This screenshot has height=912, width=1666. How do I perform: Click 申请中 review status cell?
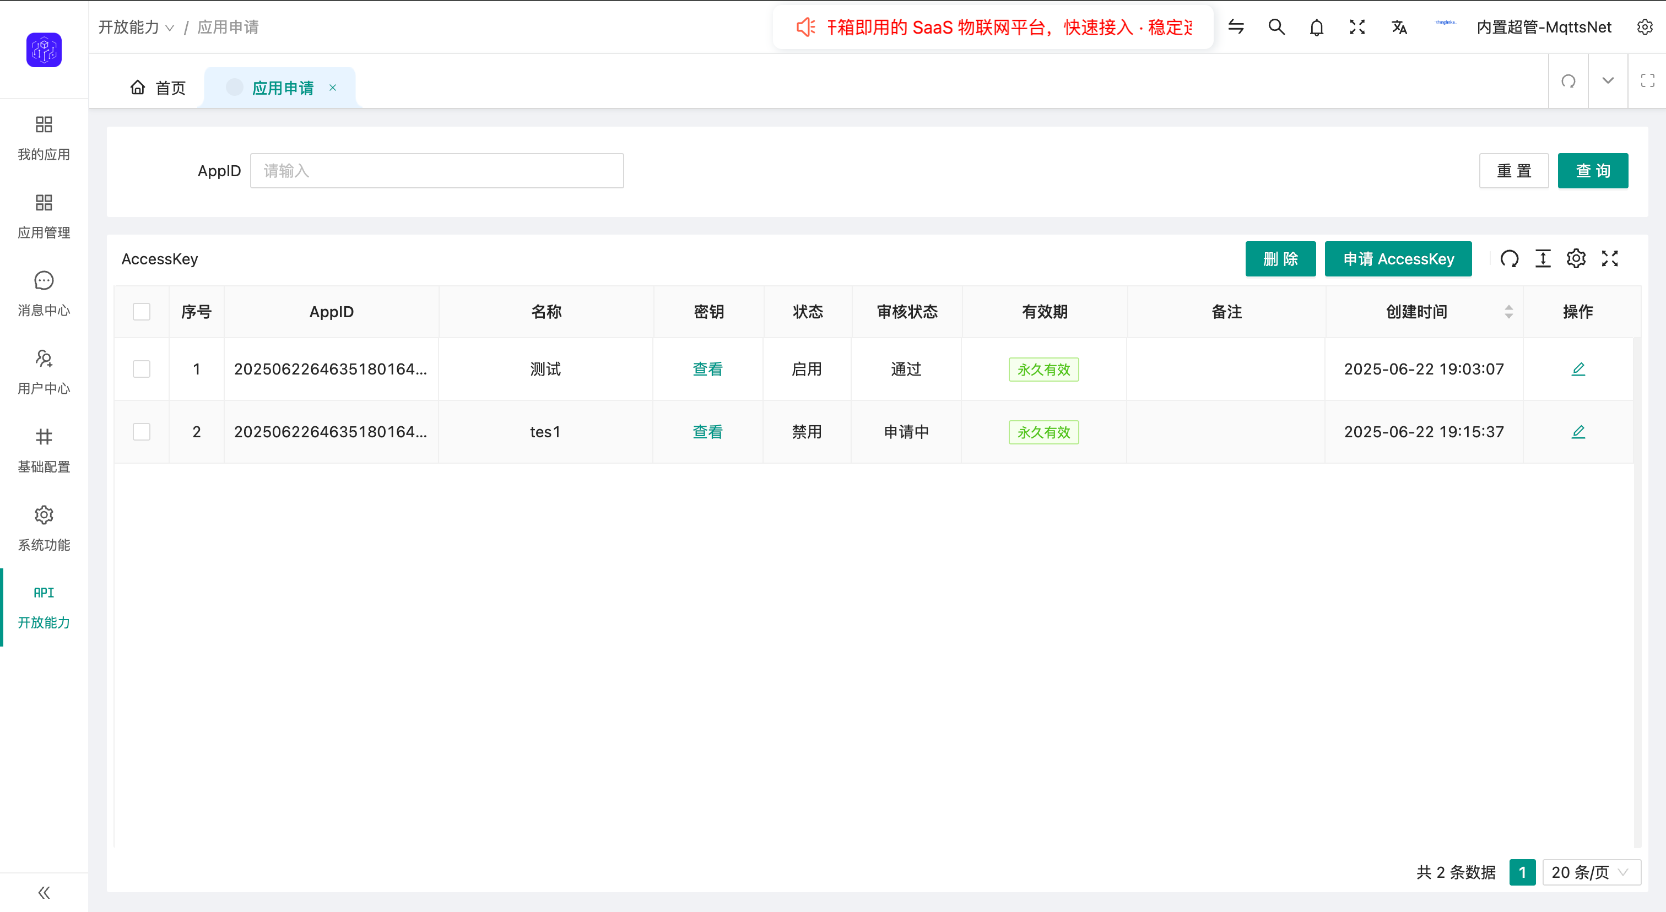[906, 432]
